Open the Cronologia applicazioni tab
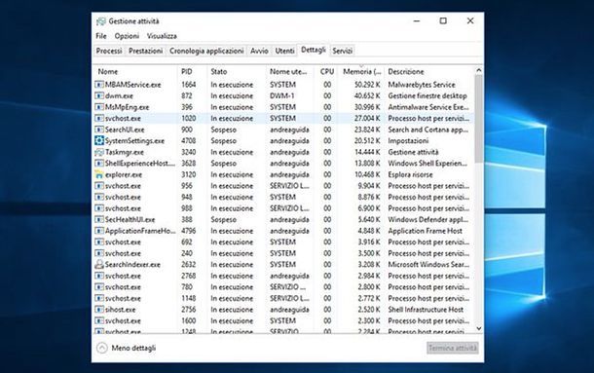Image resolution: width=594 pixels, height=373 pixels. pyautogui.click(x=206, y=51)
